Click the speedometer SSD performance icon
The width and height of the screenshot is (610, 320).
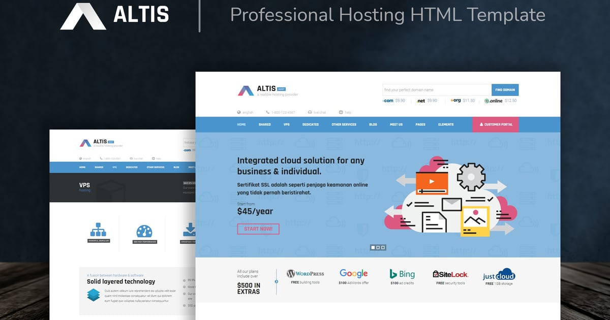click(144, 231)
